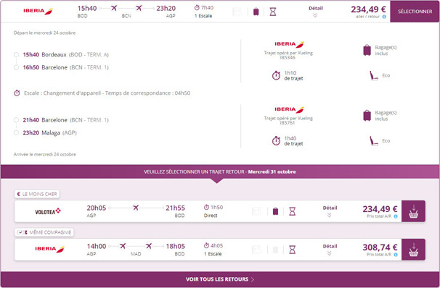Click the Volotea 234,49 € total price
This screenshot has height=288, width=440.
coord(380,209)
